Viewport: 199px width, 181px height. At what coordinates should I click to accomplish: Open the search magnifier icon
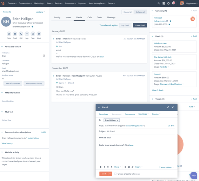coord(159,3)
